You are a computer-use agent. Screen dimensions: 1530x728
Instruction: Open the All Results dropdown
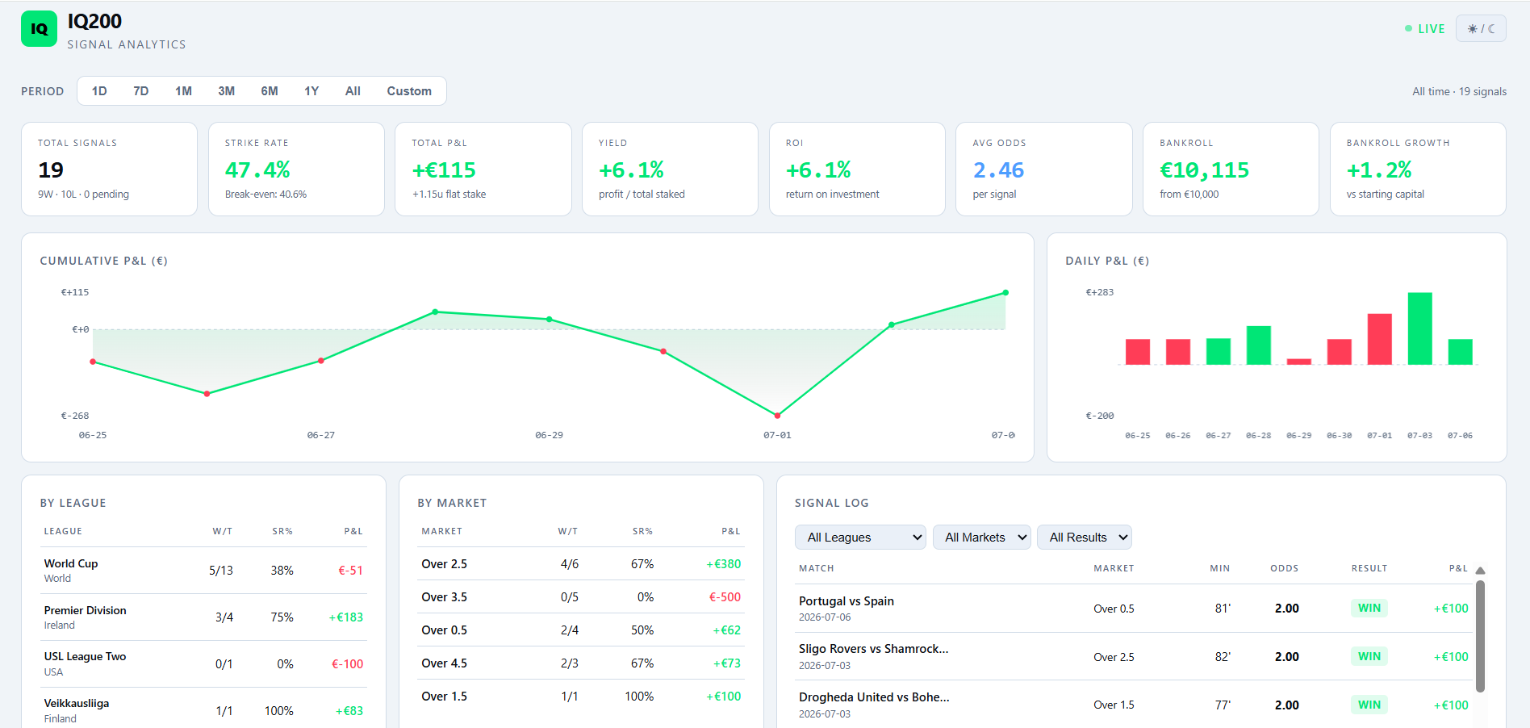point(1085,538)
